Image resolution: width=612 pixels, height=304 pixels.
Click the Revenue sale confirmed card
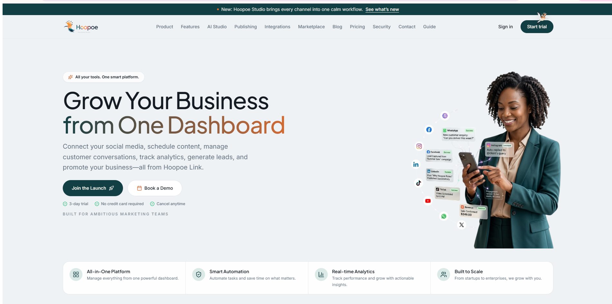473,211
